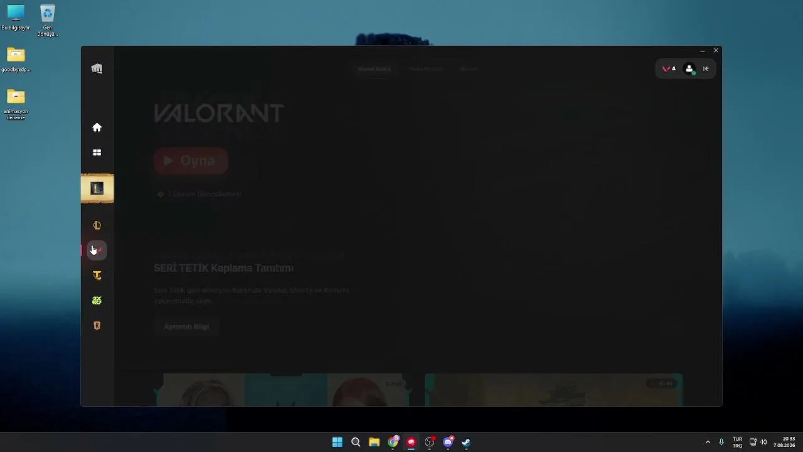Select the gold-framed square L game tile

tap(97, 188)
